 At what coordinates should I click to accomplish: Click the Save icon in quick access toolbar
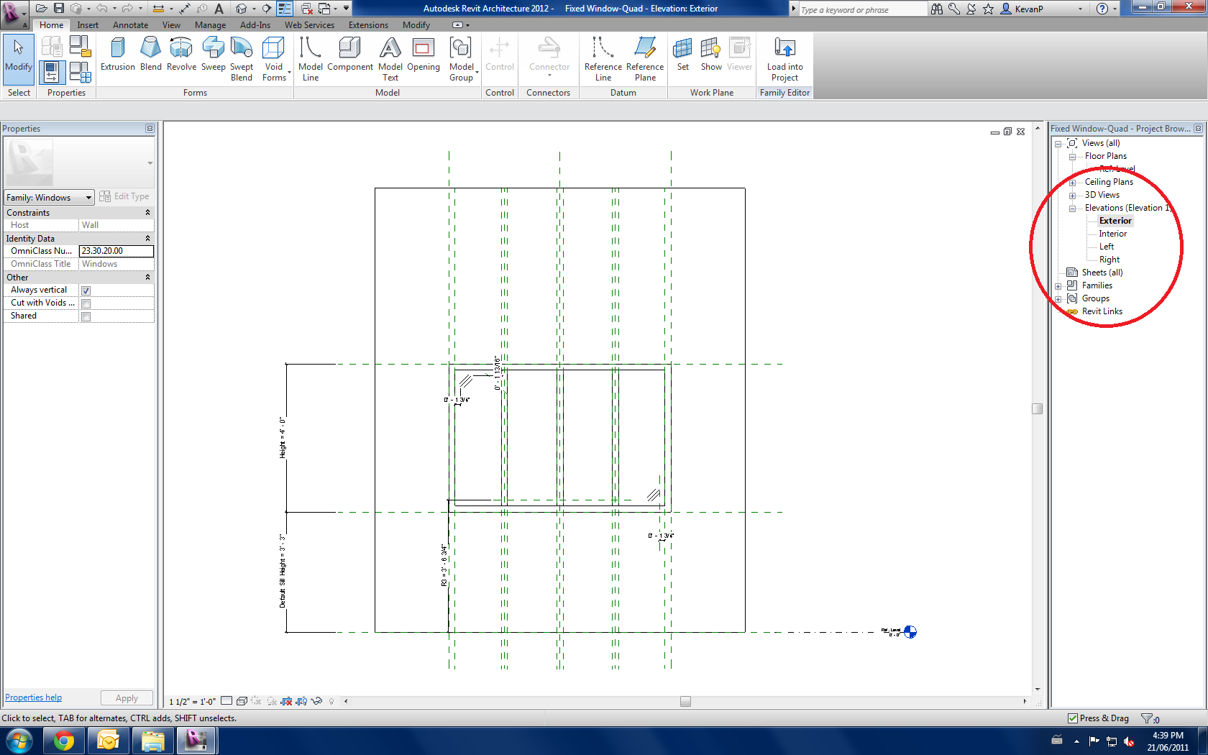coord(59,9)
